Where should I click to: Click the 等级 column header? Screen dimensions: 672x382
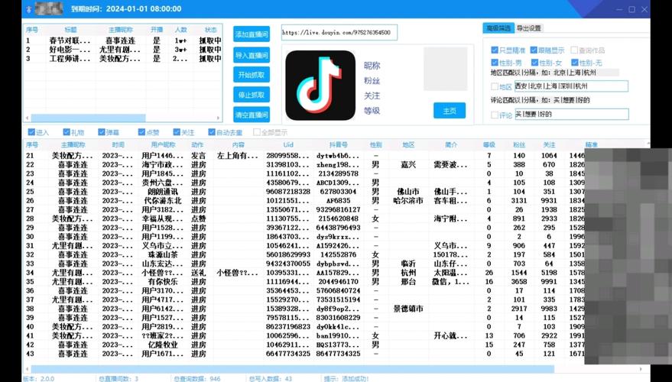coord(489,144)
